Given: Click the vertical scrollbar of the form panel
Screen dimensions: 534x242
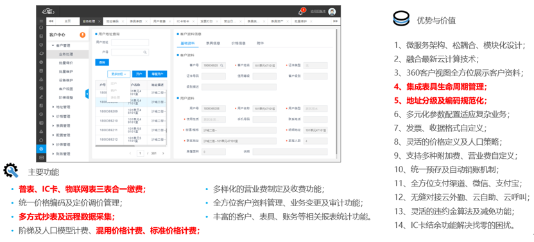Looking at the screenshot, I should click(x=337, y=91).
